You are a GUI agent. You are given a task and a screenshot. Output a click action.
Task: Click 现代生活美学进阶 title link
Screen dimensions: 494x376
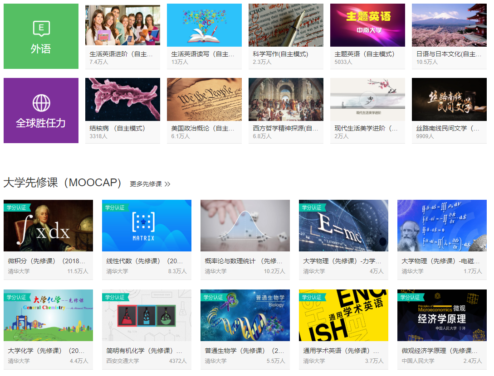coord(366,128)
